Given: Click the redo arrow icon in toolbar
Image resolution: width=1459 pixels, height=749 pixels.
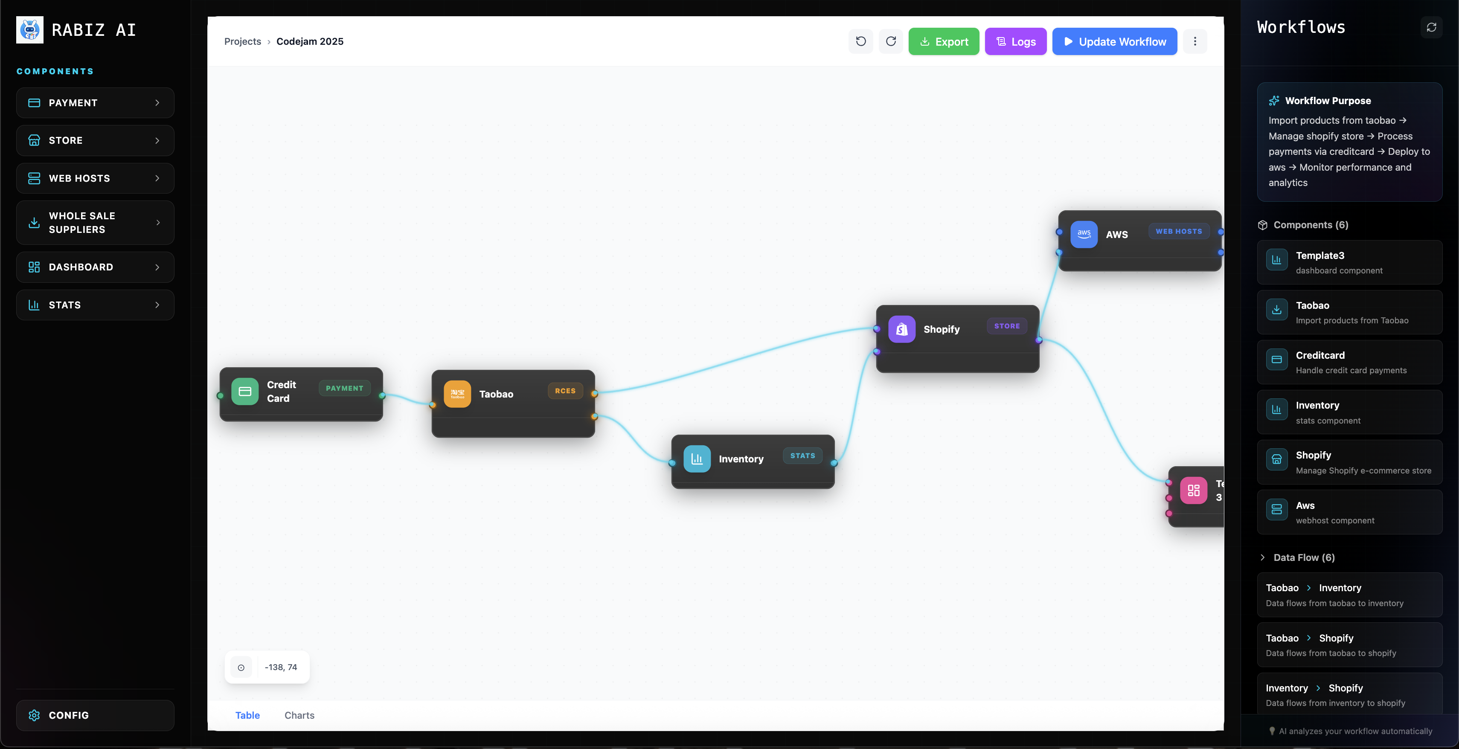Looking at the screenshot, I should tap(890, 41).
